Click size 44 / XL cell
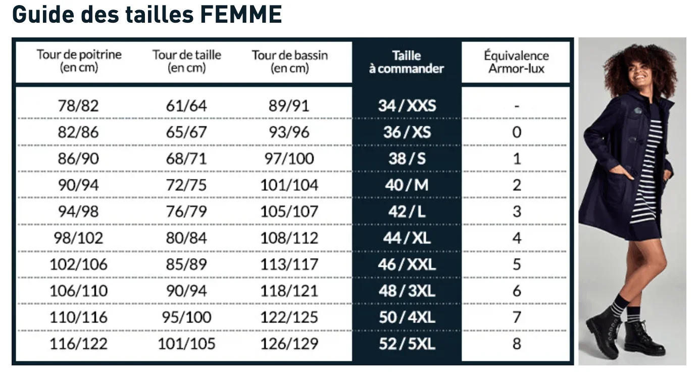The width and height of the screenshot is (696, 374). tap(407, 238)
